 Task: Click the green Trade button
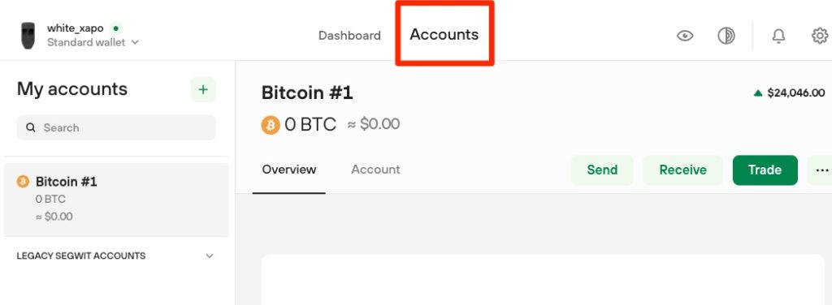click(765, 170)
